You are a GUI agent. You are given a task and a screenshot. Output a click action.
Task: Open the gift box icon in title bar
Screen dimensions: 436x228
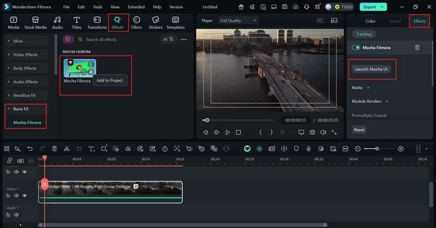tap(241, 7)
